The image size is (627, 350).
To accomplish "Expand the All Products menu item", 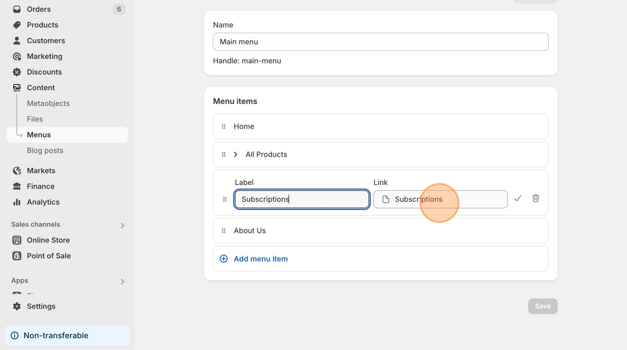I will tap(236, 154).
